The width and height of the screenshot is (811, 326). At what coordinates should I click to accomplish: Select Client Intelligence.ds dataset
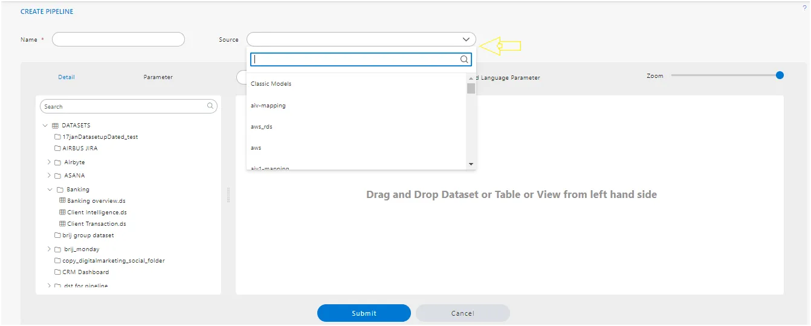(x=97, y=213)
